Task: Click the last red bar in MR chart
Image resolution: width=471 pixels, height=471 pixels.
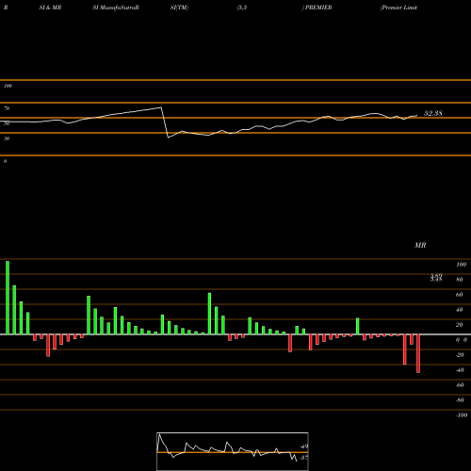Action: 418,353
